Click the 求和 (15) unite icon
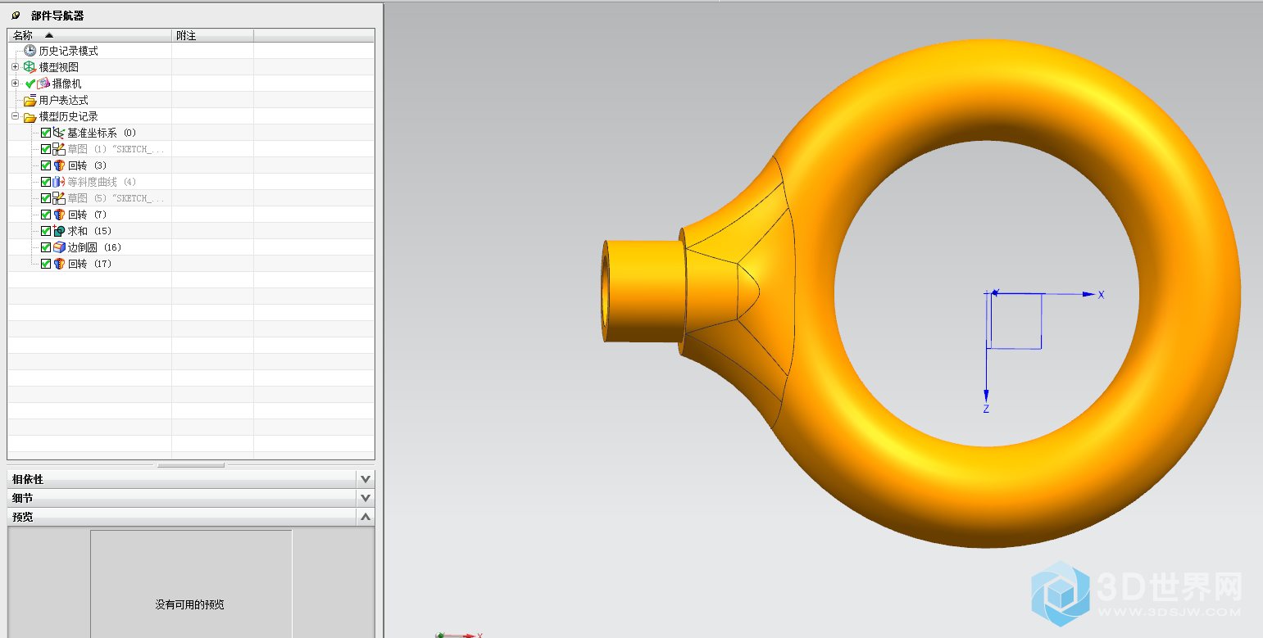Screen dimensions: 1263x638 tap(59, 231)
